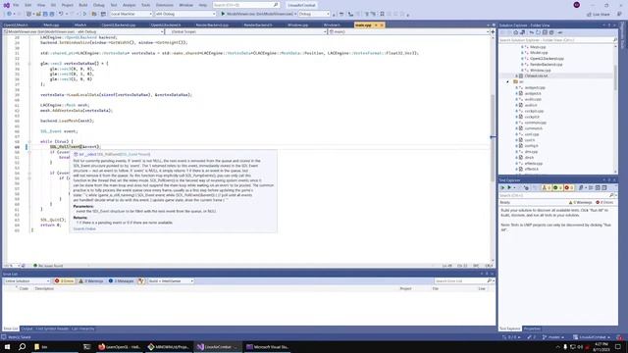Click the File column header in Error List
628x353 pixels.
[435, 288]
